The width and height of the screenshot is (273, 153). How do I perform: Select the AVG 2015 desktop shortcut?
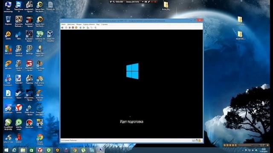[8, 50]
